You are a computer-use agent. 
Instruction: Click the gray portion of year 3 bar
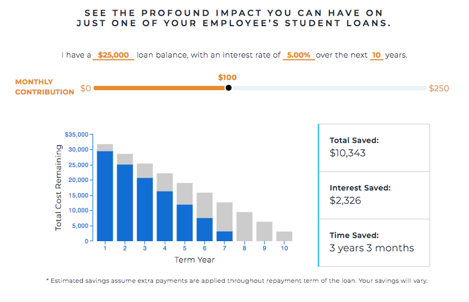click(x=145, y=171)
